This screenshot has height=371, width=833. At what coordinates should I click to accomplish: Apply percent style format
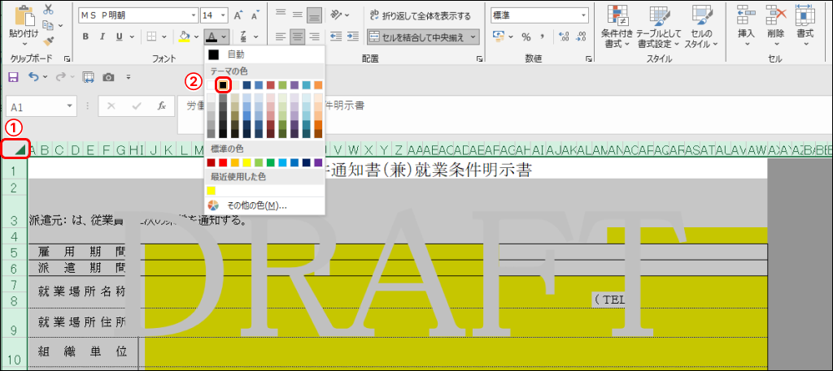pyautogui.click(x=526, y=37)
